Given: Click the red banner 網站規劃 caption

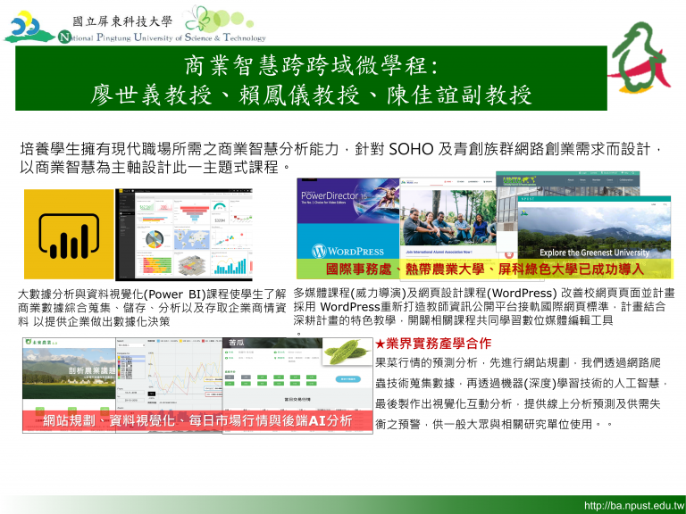Looking at the screenshot, I should (197, 420).
